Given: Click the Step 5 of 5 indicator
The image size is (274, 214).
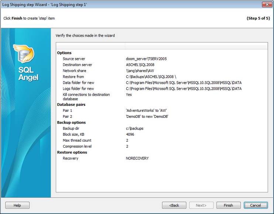Looking at the screenshot, I should [x=258, y=18].
